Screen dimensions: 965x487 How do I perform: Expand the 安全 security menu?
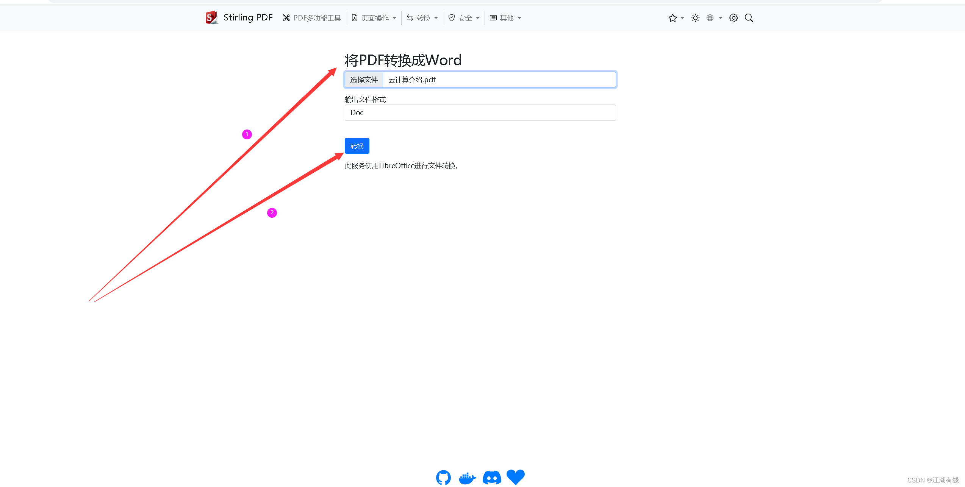click(x=464, y=18)
